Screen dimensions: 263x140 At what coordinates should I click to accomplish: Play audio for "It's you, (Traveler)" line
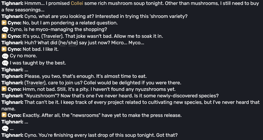coord(4,36)
